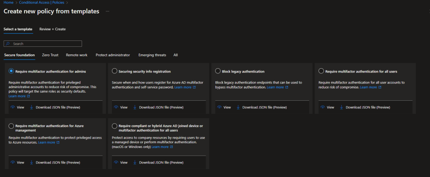Click download arrow icon in Block legacy authentication card

pos(238,107)
